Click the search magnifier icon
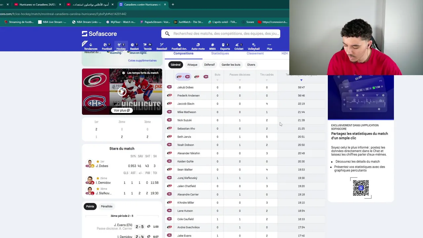 tap(167, 34)
